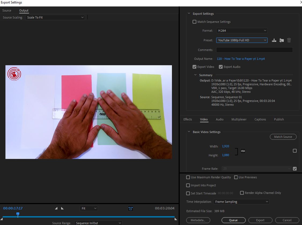
Task: Toggle the Frame Rate match-source checkbox
Action: pos(295,169)
